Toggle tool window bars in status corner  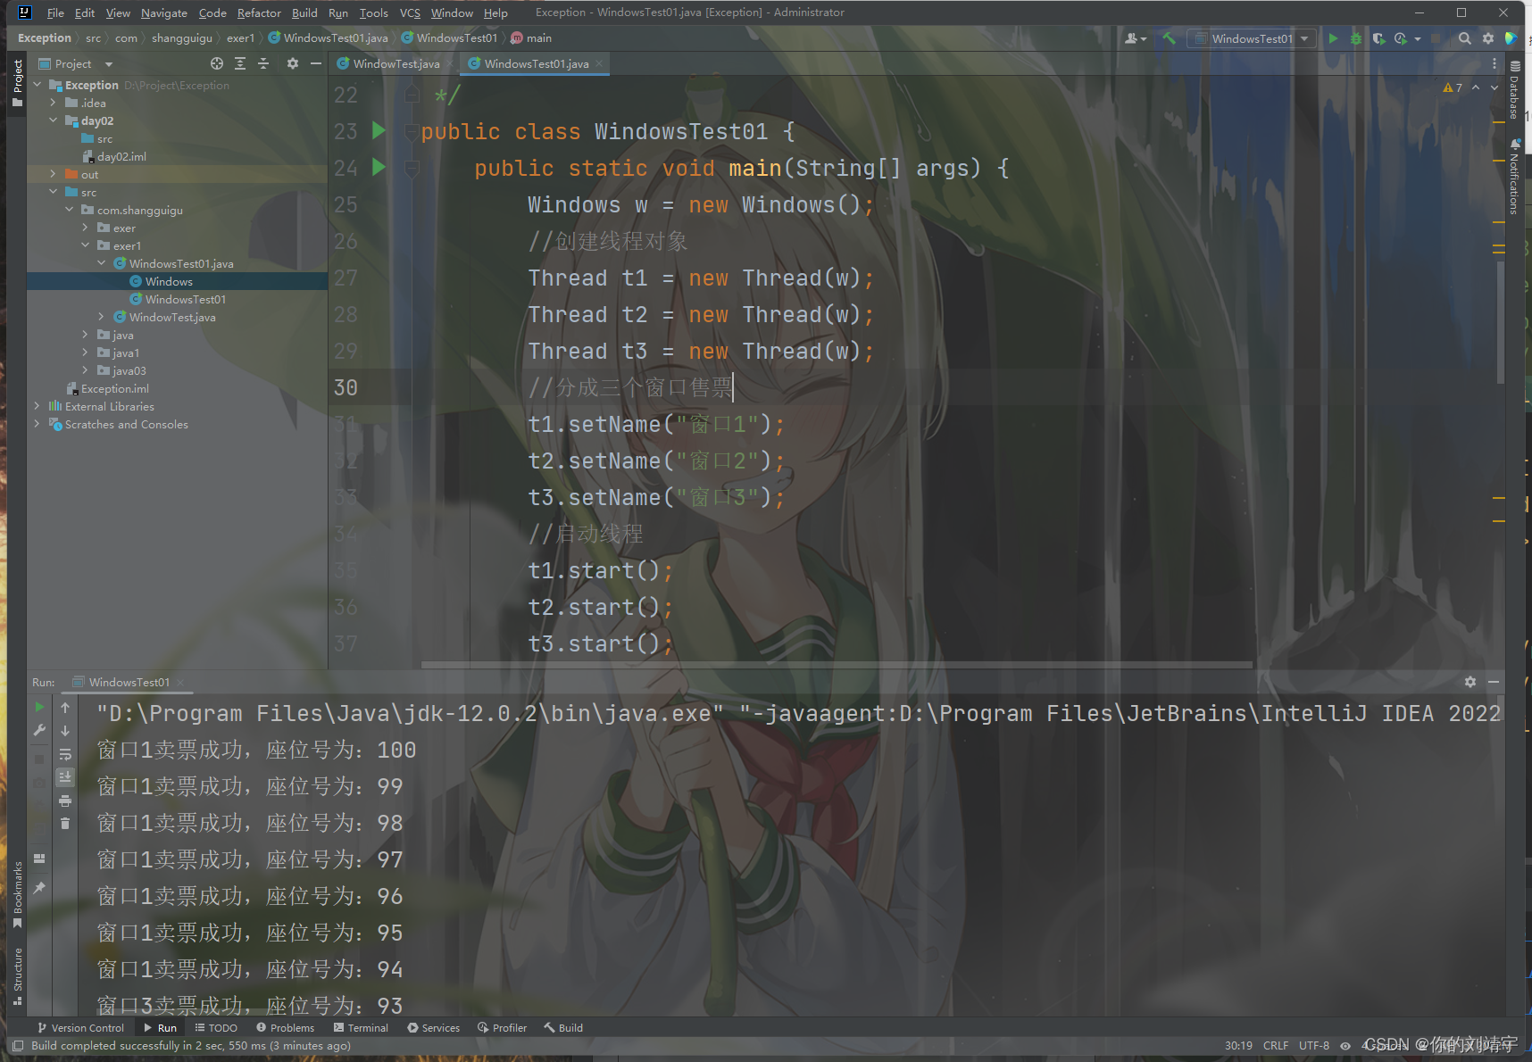(x=18, y=1045)
